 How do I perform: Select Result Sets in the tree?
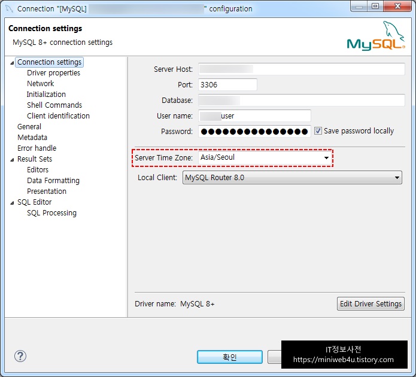tap(35, 159)
